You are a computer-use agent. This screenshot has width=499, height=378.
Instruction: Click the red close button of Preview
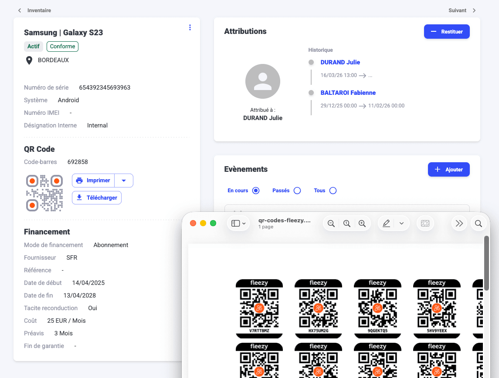click(193, 223)
